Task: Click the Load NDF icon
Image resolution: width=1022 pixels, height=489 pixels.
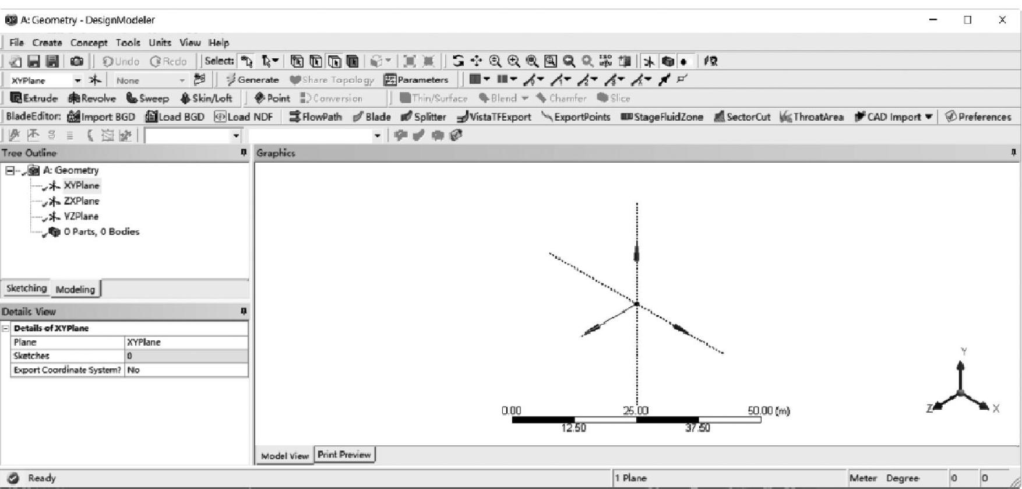Action: point(220,117)
